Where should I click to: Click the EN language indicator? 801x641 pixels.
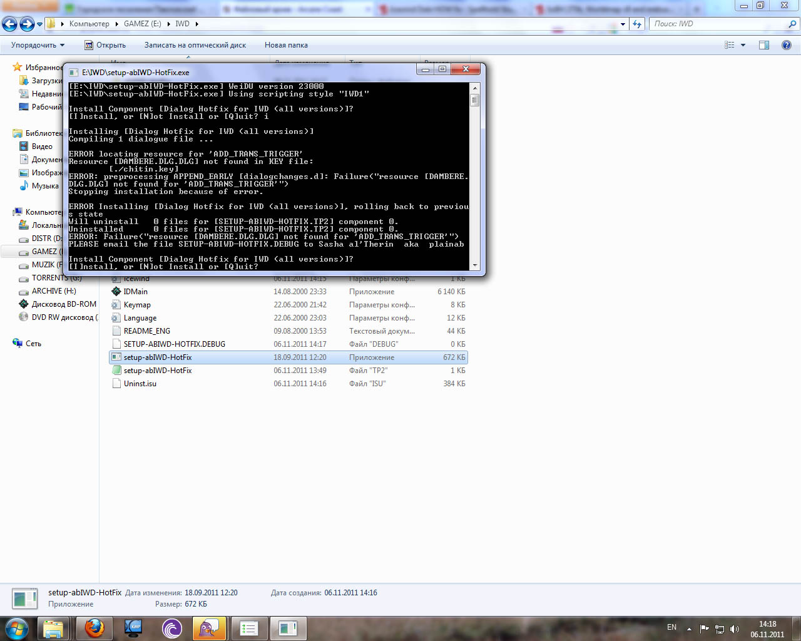(671, 627)
